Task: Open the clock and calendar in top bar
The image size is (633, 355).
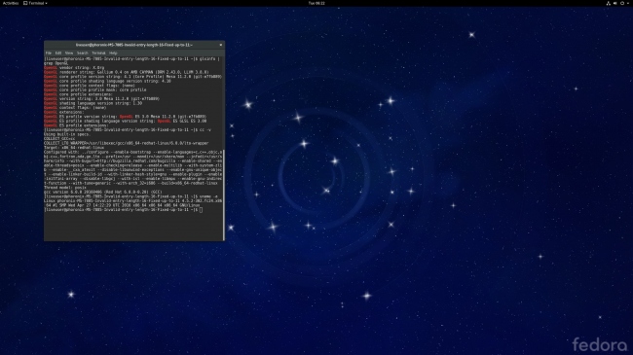Action: (316, 3)
